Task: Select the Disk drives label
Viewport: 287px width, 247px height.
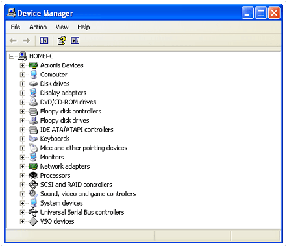Action: (55, 84)
